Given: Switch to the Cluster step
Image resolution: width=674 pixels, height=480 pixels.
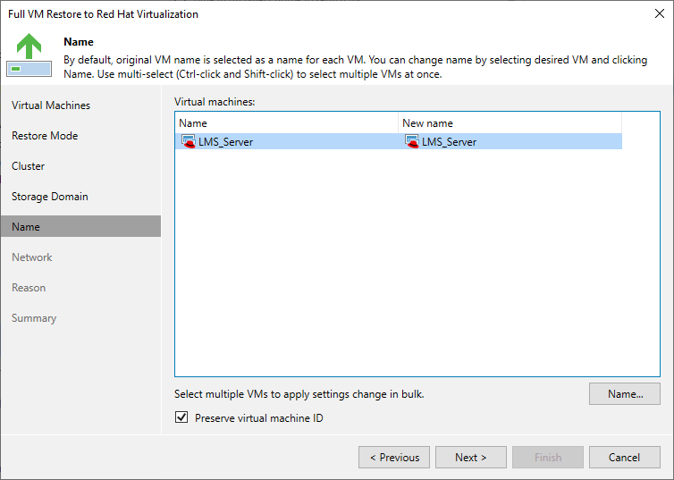Looking at the screenshot, I should point(29,166).
